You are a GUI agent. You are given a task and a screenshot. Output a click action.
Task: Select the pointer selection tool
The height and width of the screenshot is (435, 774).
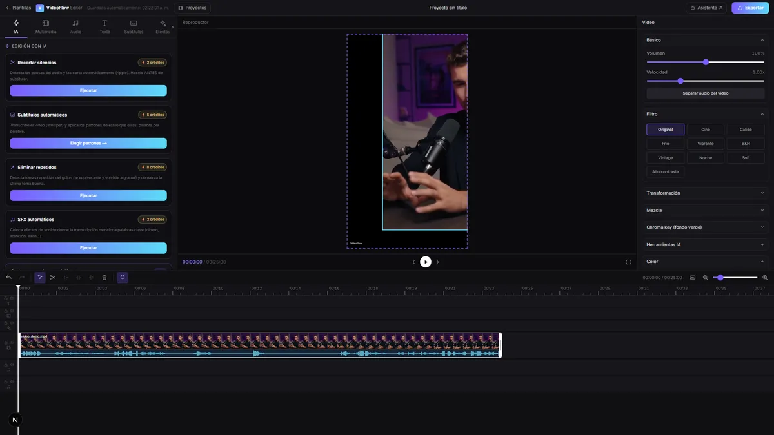40,277
